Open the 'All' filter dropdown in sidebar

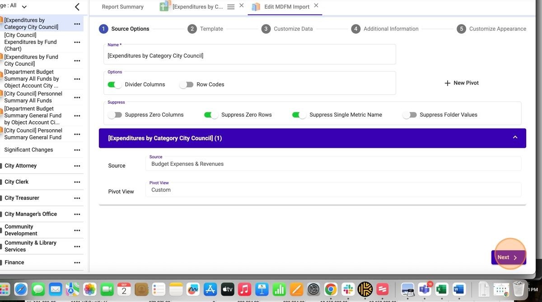point(24,6)
